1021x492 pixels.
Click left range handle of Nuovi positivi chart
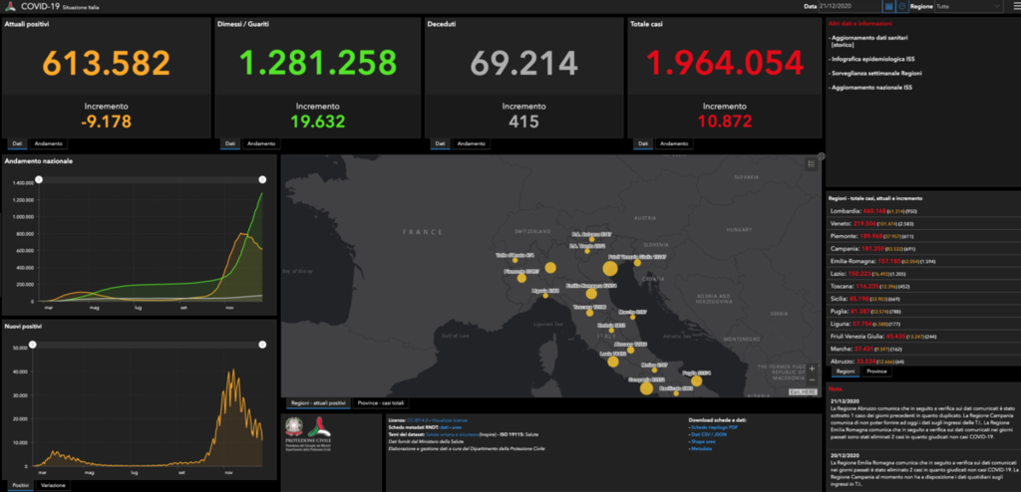tap(33, 345)
